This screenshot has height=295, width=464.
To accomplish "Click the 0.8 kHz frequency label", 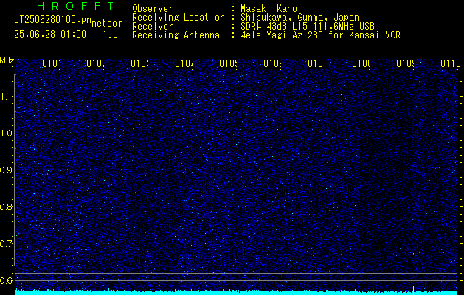I will pos(7,206).
